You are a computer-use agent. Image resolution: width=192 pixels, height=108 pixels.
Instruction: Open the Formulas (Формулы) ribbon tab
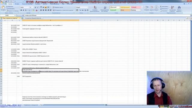pyautogui.click(x=38, y=4)
